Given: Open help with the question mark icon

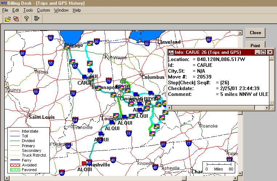Looking at the screenshot, I should tap(27, 19).
